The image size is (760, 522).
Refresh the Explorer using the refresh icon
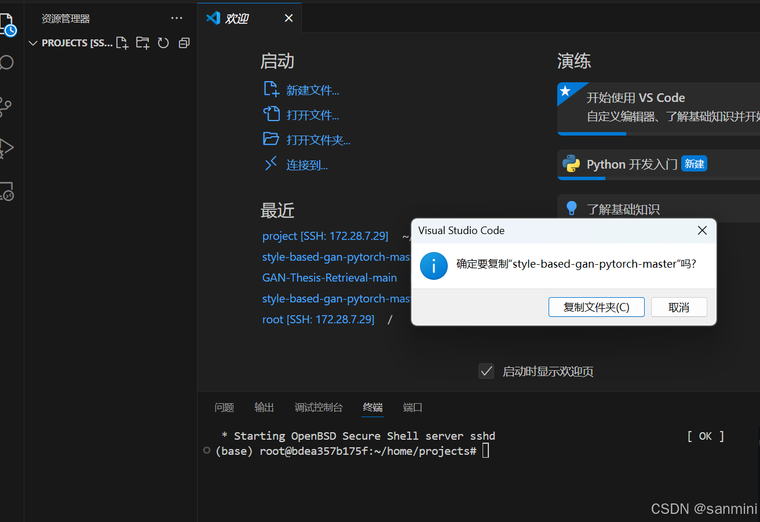pos(163,43)
